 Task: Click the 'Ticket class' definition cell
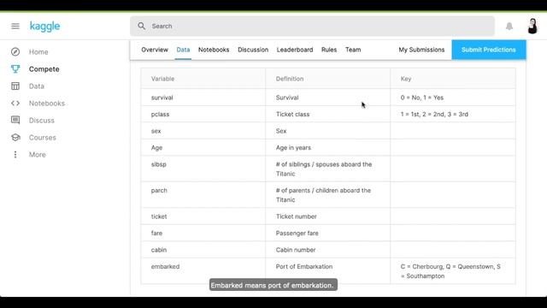[327, 114]
